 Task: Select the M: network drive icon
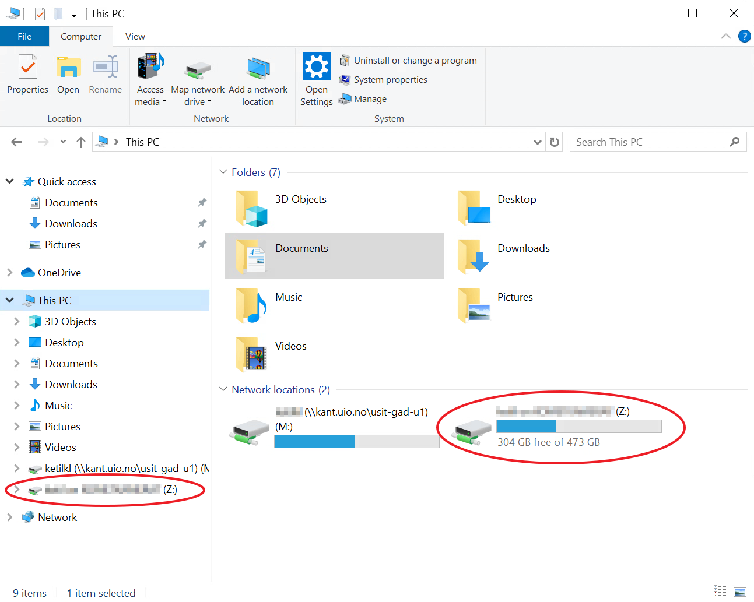(250, 432)
